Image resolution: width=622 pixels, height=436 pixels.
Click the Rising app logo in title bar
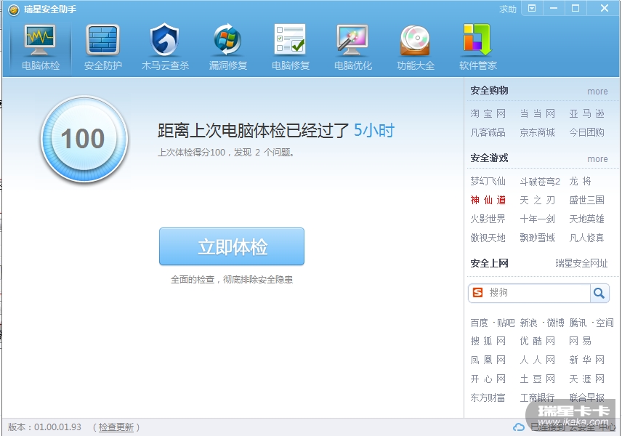coord(14,10)
